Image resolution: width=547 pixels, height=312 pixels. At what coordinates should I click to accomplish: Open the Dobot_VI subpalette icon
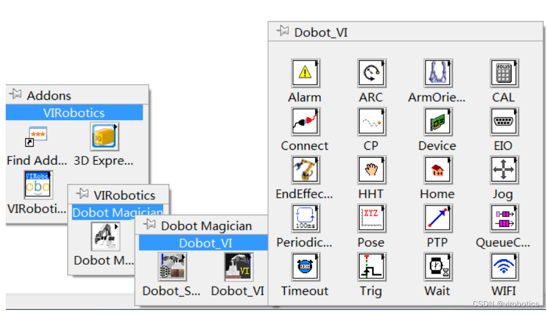tap(238, 267)
